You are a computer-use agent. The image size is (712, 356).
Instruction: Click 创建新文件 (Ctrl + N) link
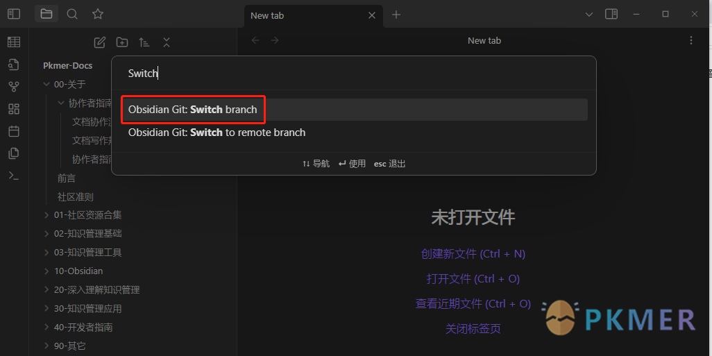(473, 254)
